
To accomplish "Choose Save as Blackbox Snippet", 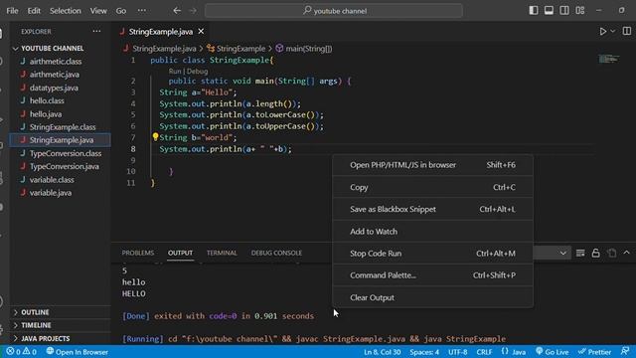I will point(433,209).
